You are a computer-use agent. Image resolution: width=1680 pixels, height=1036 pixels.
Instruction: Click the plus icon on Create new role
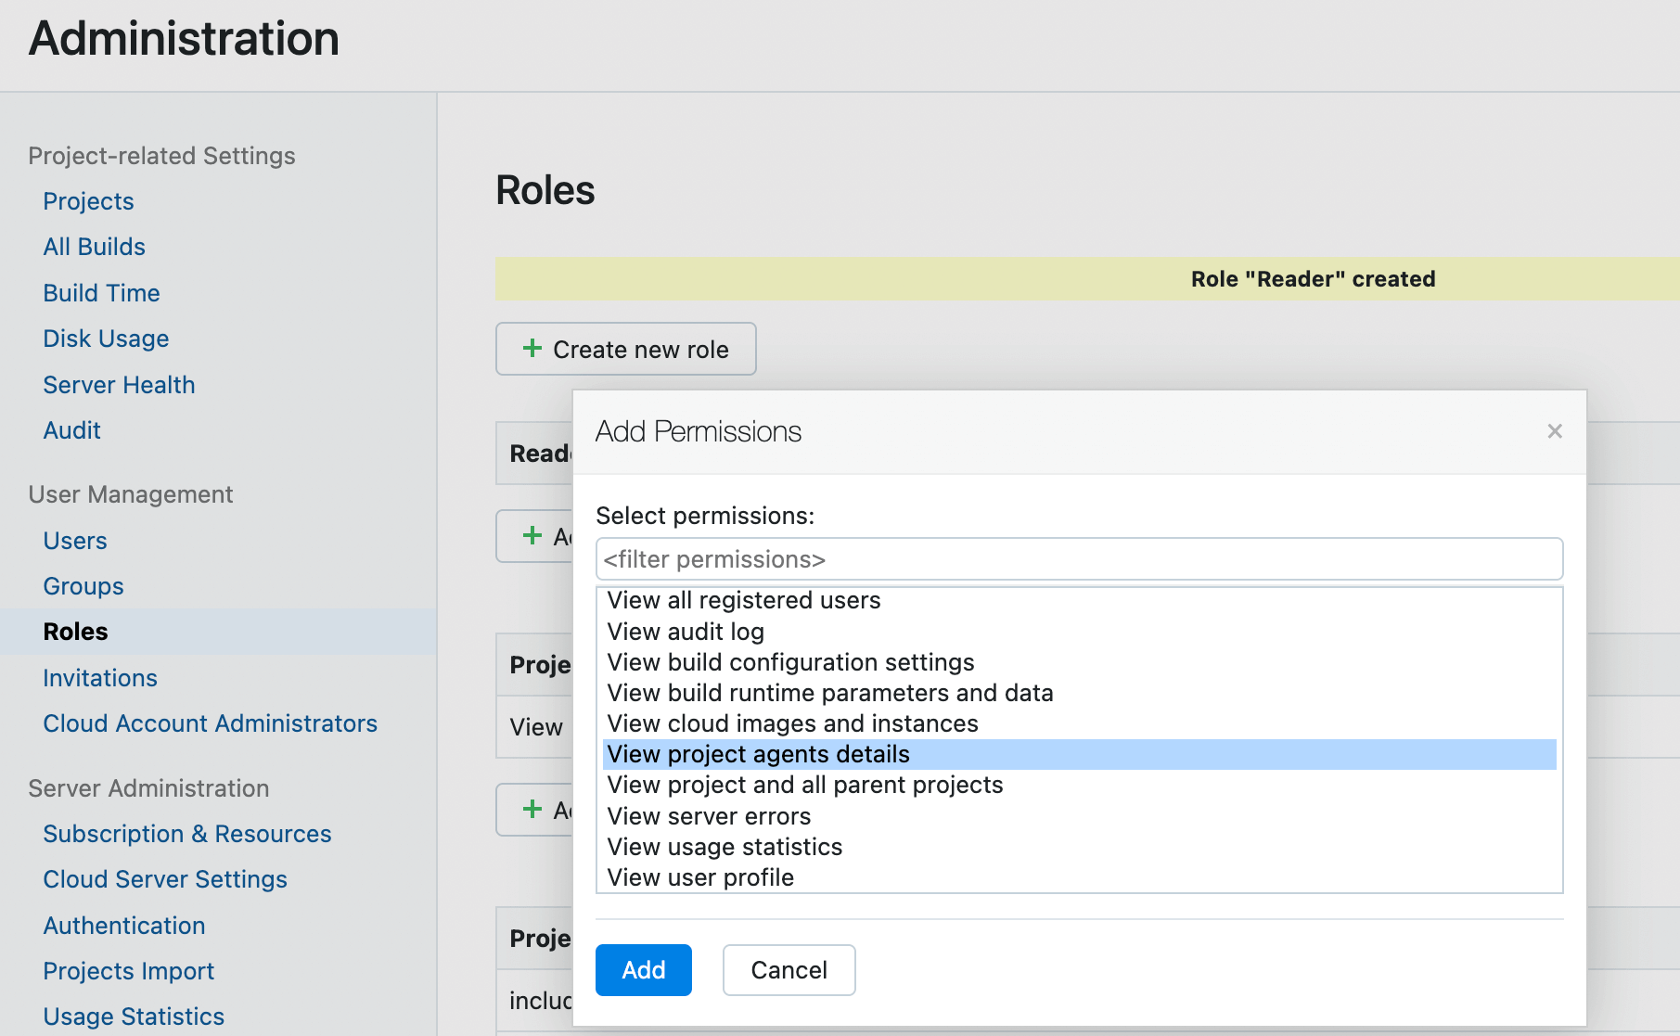pyautogui.click(x=532, y=349)
